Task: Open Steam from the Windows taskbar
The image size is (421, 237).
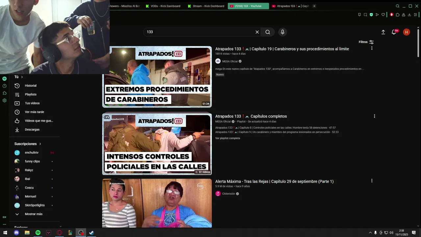Action: click(92, 233)
